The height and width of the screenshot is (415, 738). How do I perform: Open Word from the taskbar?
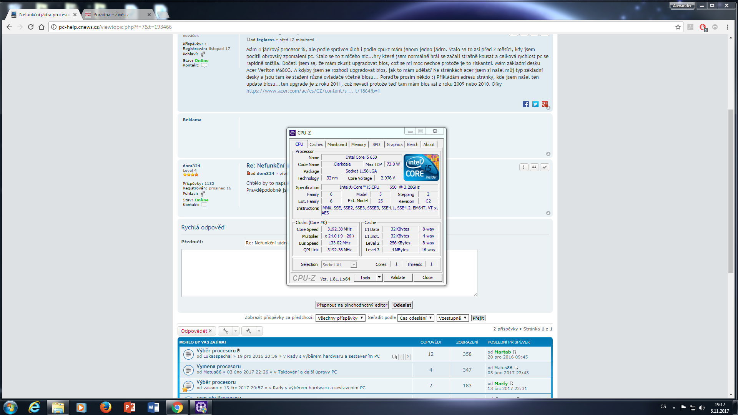[153, 407]
